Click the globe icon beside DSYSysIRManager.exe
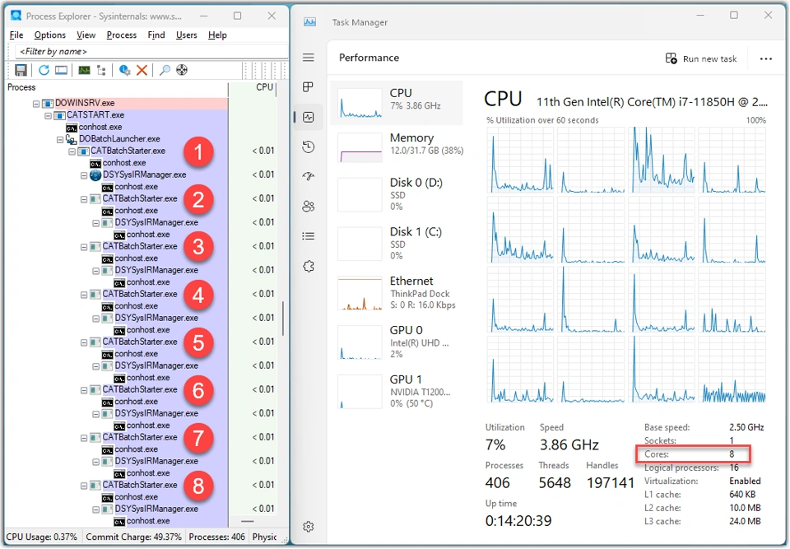Viewport: 790px width, 549px height. pyautogui.click(x=95, y=175)
